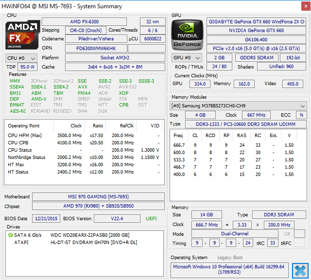This screenshot has width=311, height=280.
Task: Click the Dual-Channel mode field
Action: coord(235,234)
